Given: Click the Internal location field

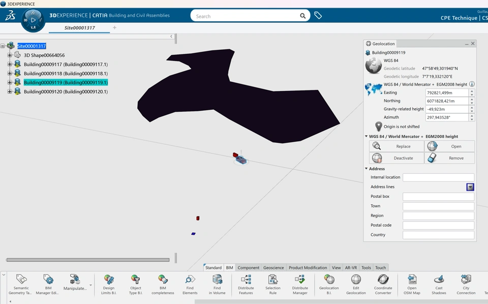Looking at the screenshot, I should (x=438, y=177).
